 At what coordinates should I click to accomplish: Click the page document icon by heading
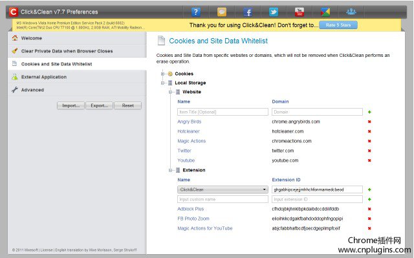point(161,41)
